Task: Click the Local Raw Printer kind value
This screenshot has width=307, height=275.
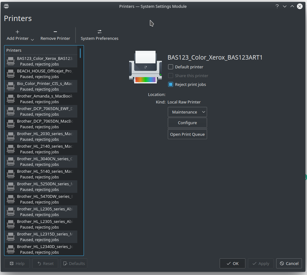Action: coord(184,102)
